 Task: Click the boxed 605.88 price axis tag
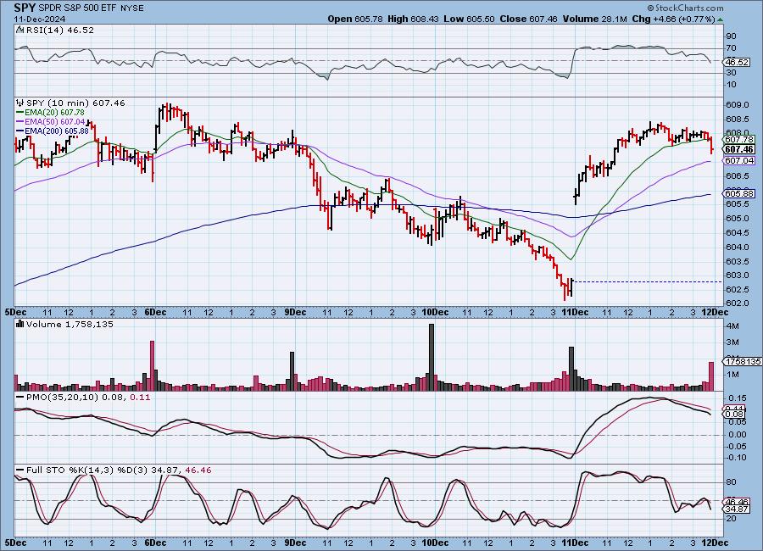(x=739, y=193)
